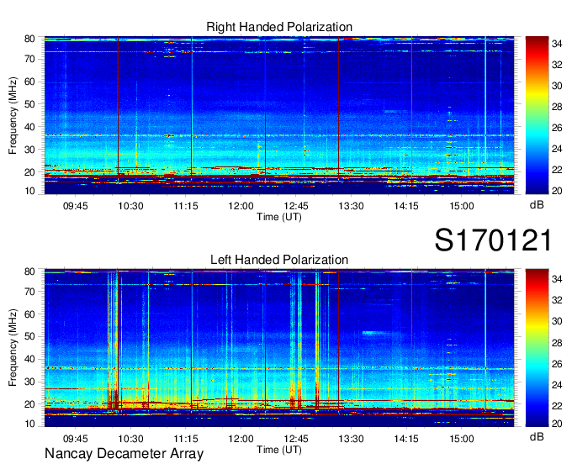
Task: Click the 09:45 tick label on the bottom plot
Action: (76, 439)
